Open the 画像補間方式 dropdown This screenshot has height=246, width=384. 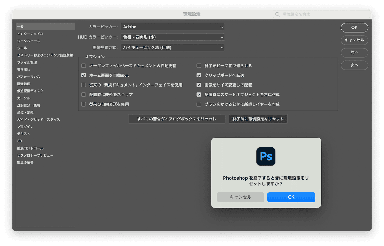pos(172,47)
